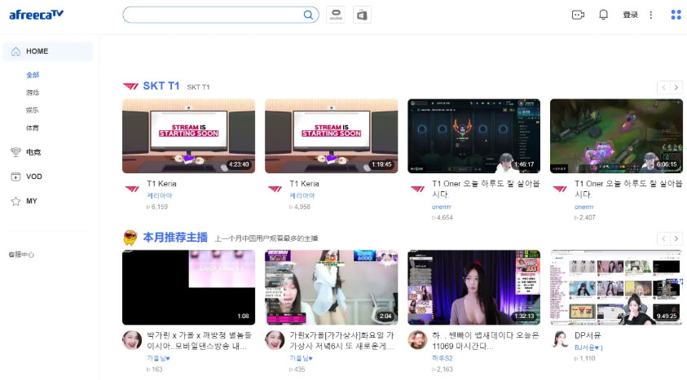Open the 1:19:45 stream thumbnail

pos(331,136)
